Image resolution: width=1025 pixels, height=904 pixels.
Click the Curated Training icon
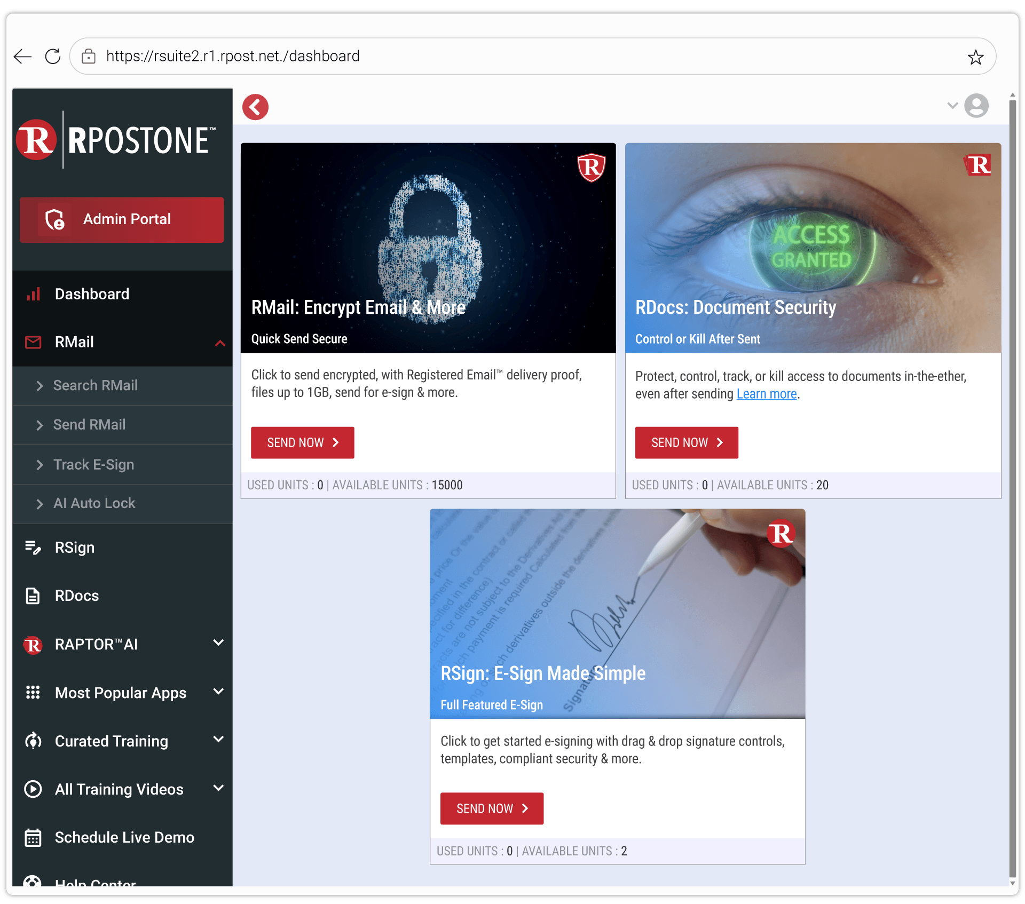[33, 741]
